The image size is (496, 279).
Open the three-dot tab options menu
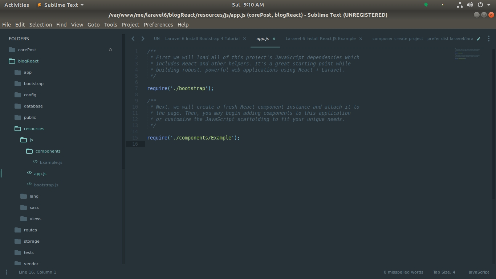click(x=489, y=39)
